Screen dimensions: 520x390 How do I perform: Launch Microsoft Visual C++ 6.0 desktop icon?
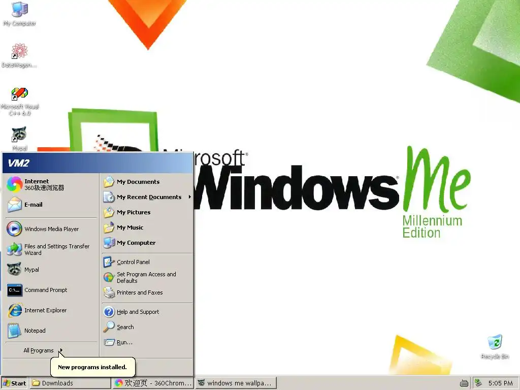pos(20,93)
